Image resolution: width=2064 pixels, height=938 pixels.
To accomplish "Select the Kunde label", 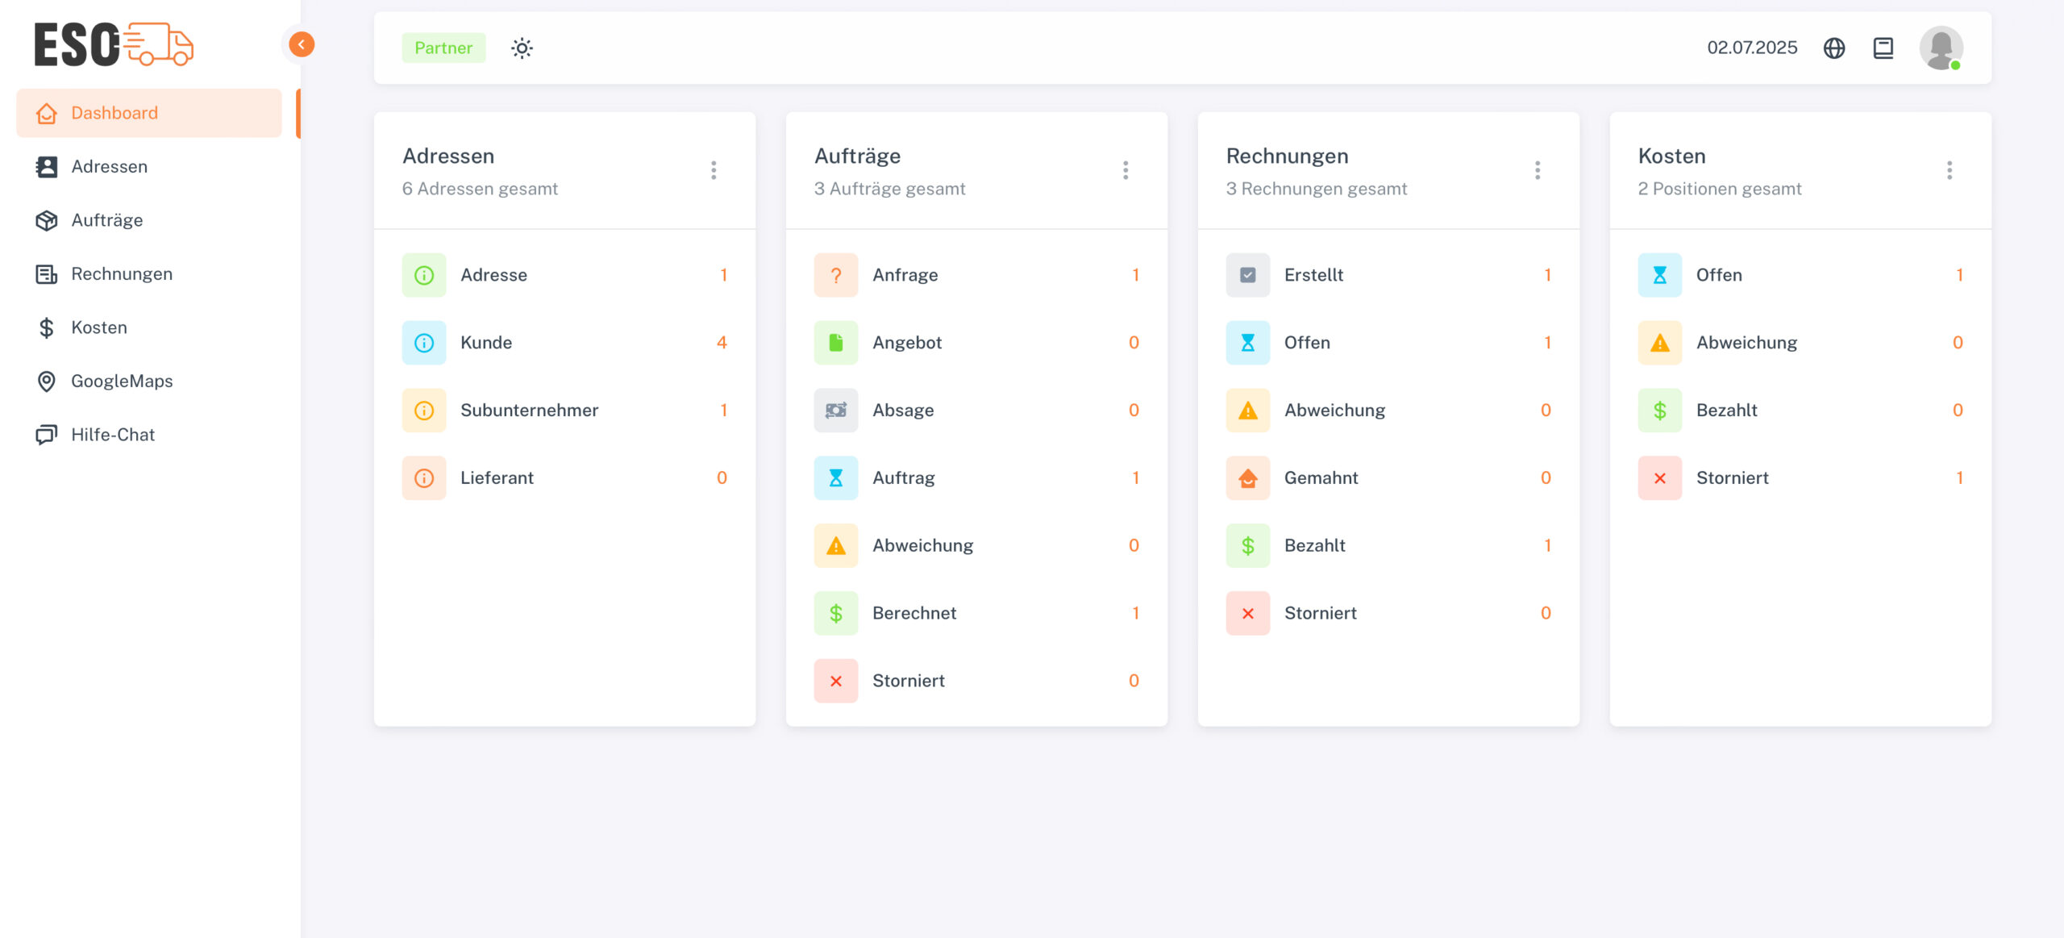I will (486, 343).
